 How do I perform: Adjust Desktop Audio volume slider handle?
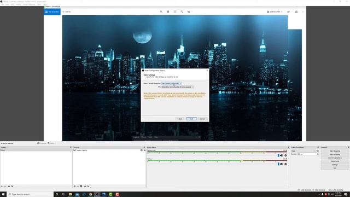tap(278, 155)
